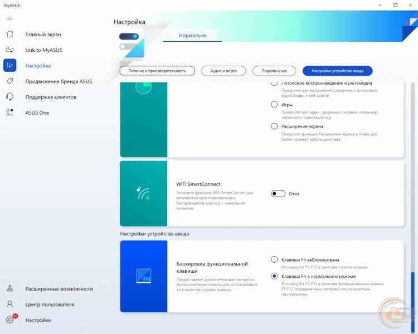Click Аудио и видео button
The width and height of the screenshot is (418, 334).
[x=223, y=71]
